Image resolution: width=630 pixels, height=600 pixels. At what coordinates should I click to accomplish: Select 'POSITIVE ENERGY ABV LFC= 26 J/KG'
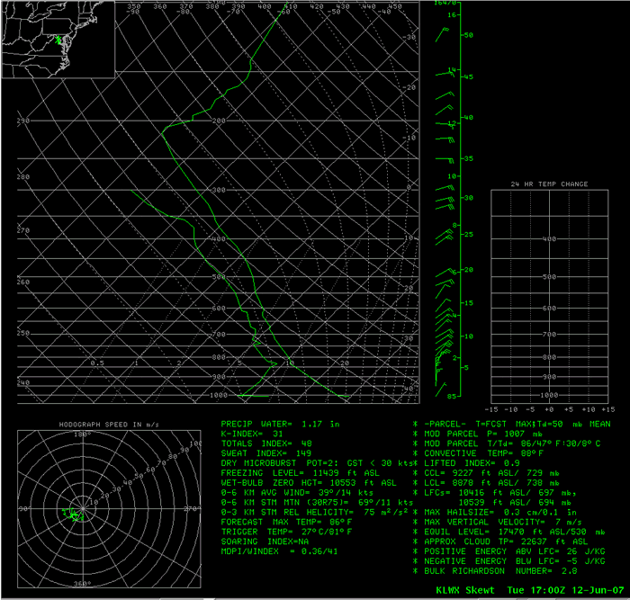coord(515,551)
